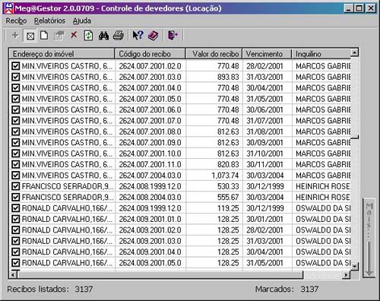Click the plus add receipt toolbar icon
Image resolution: width=380 pixels, height=301 pixels.
coord(15,35)
